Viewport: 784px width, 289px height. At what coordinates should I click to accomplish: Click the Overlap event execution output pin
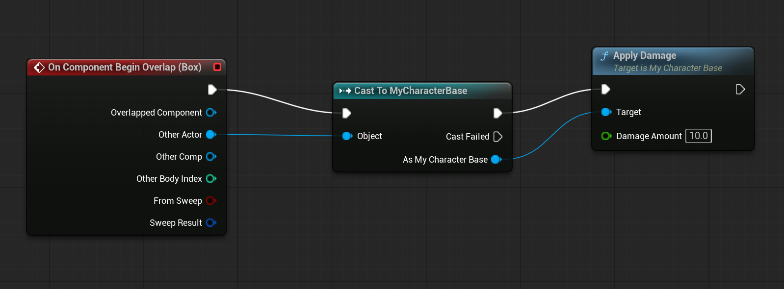point(212,90)
